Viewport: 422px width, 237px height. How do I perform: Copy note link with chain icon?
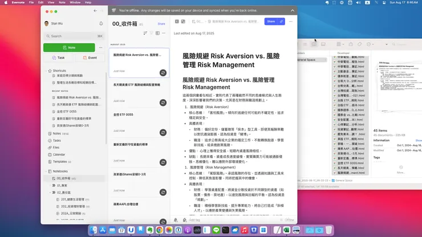[x=281, y=21]
